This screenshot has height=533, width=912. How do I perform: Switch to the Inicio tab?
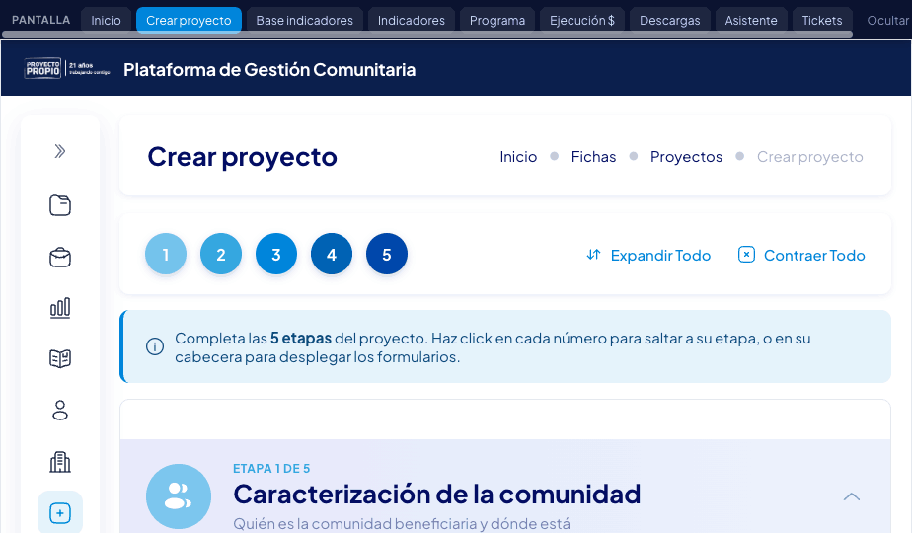[106, 21]
